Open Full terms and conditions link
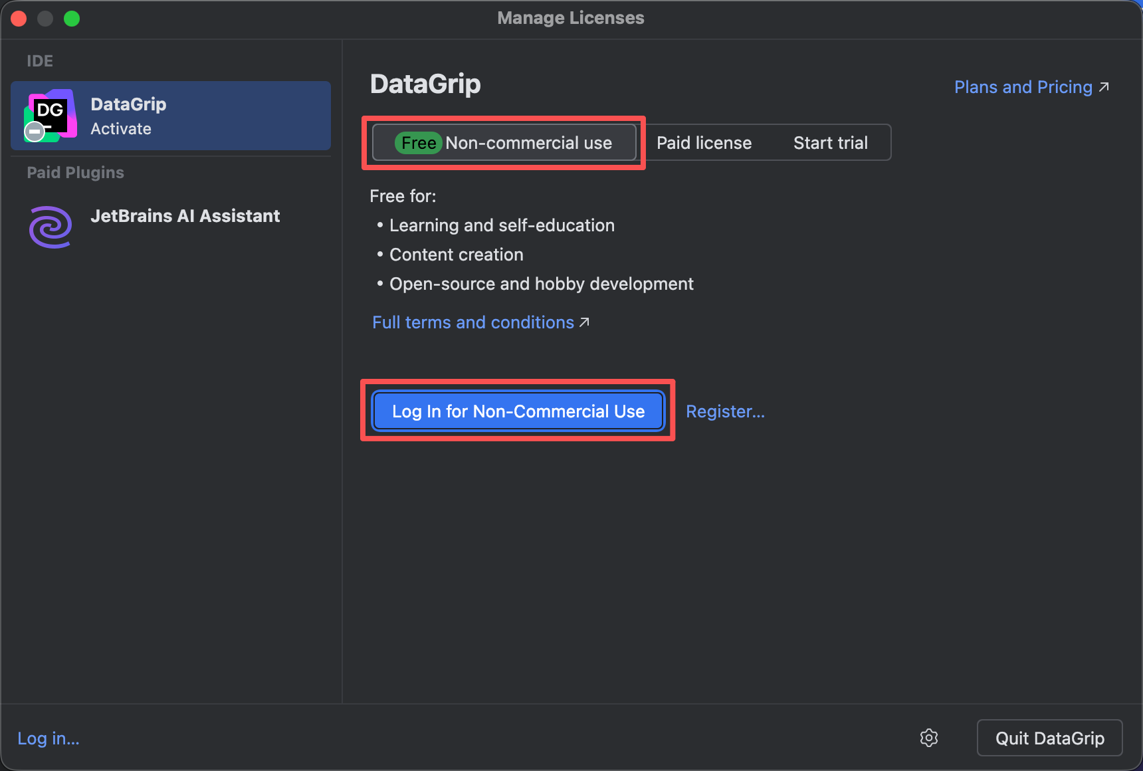This screenshot has height=771, width=1143. 472,322
